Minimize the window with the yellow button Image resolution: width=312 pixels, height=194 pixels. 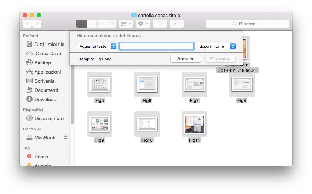pyautogui.click(x=32, y=15)
